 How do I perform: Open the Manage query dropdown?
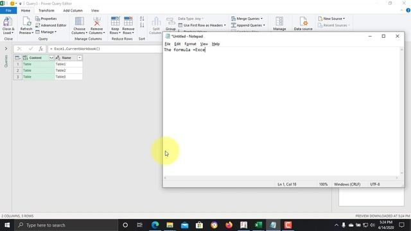click(46, 31)
